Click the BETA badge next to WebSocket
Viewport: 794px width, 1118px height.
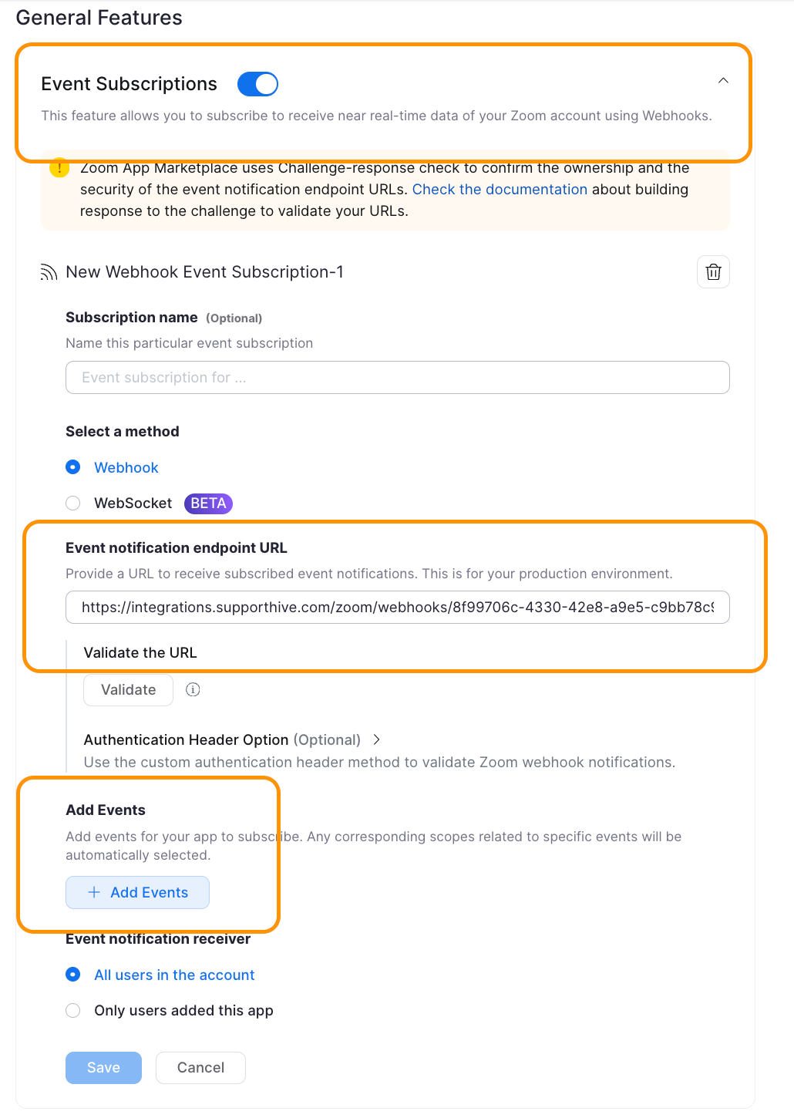click(208, 503)
